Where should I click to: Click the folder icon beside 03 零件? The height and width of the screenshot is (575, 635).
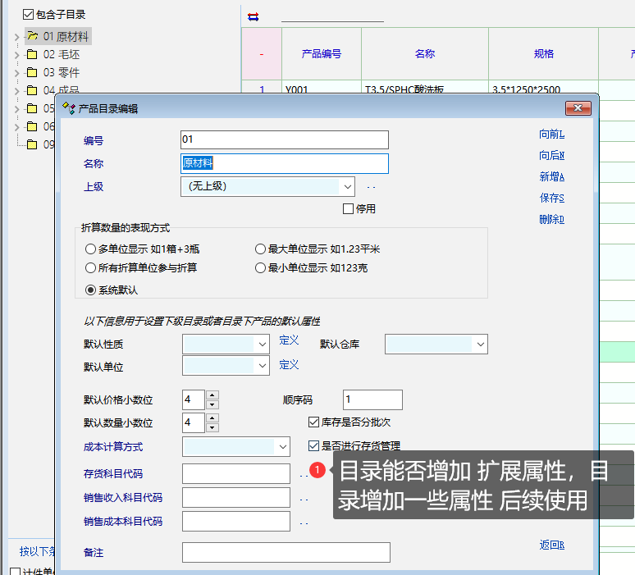click(x=32, y=72)
